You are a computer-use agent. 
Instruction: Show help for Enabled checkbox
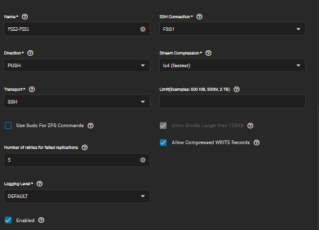(x=41, y=220)
